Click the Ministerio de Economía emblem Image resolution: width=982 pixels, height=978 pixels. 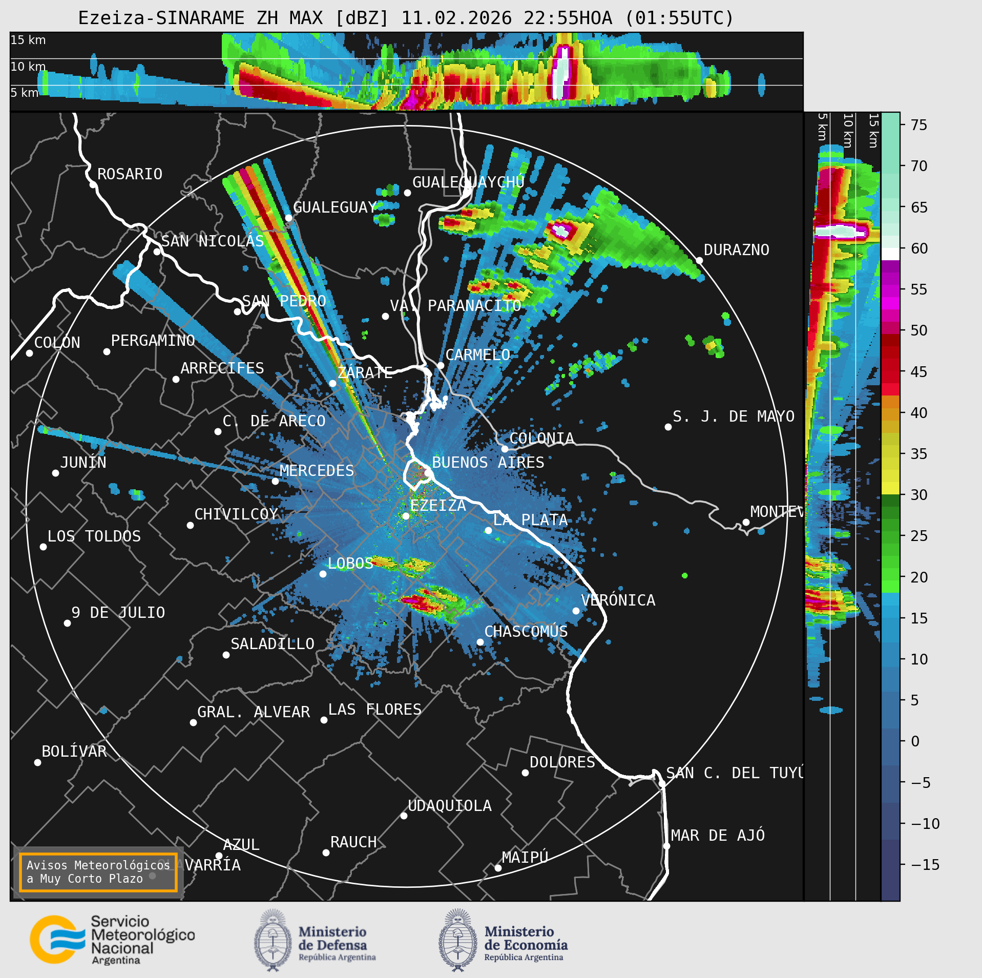[457, 941]
